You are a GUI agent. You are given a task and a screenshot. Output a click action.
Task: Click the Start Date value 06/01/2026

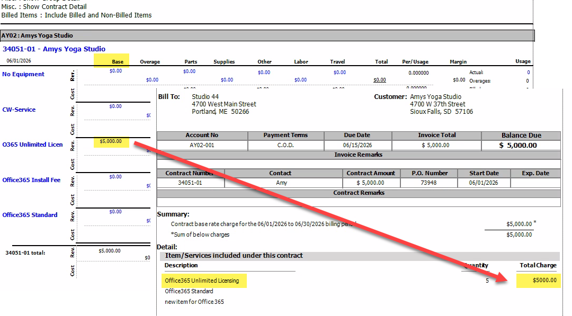(484, 183)
